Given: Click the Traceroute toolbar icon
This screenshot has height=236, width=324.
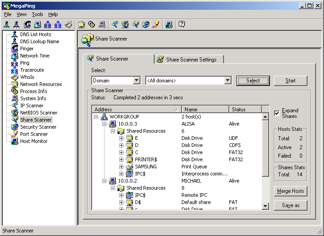Looking at the screenshot, I should click(58, 24).
